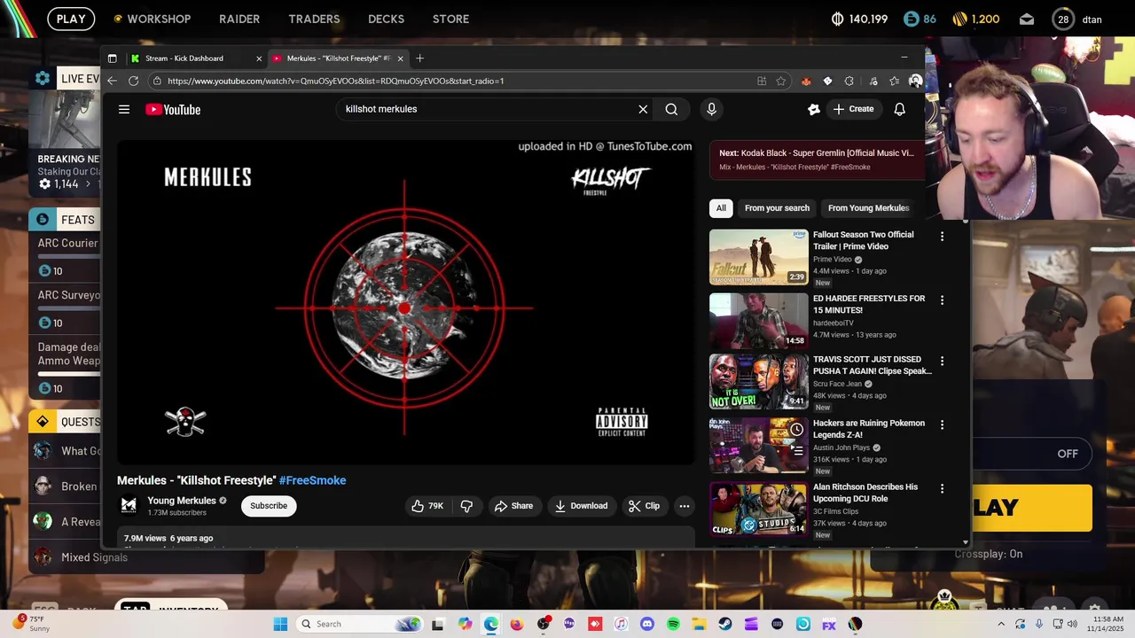The height and width of the screenshot is (638, 1135).
Task: Open RAIDER tab in game menu
Action: (239, 19)
